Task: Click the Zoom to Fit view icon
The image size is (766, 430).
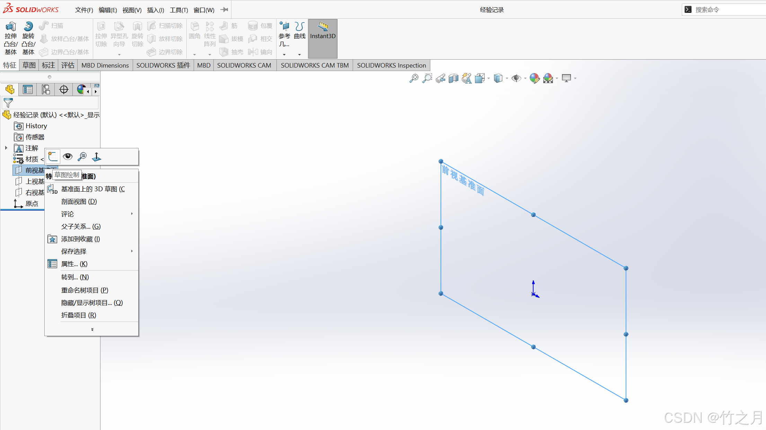Action: [x=414, y=78]
